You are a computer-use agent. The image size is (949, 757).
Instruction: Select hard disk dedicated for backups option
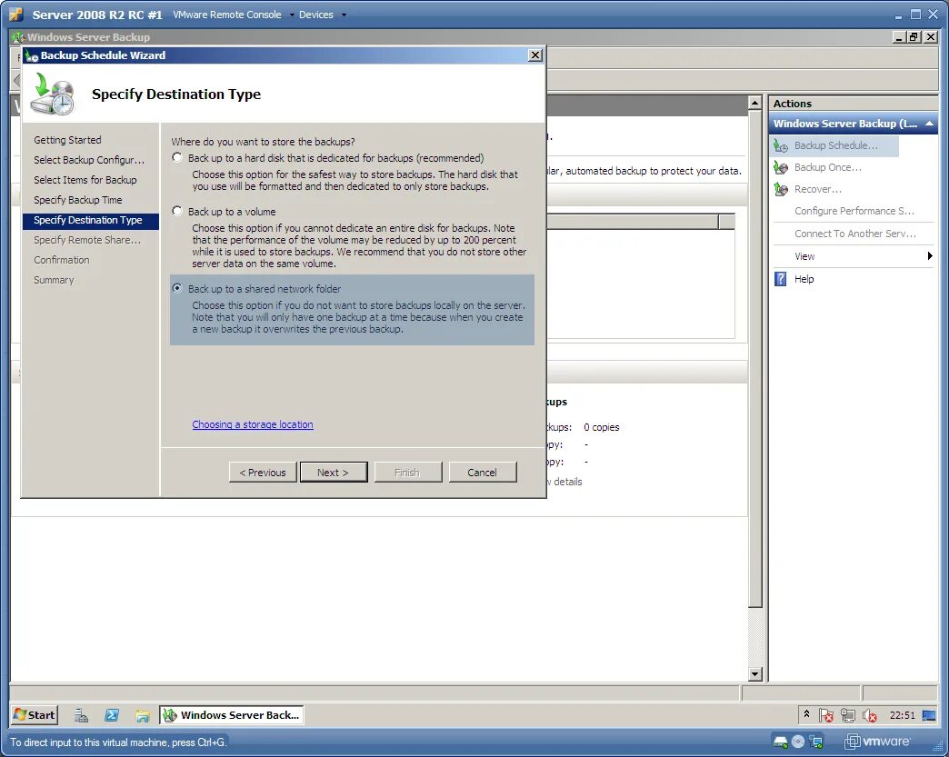point(176,158)
